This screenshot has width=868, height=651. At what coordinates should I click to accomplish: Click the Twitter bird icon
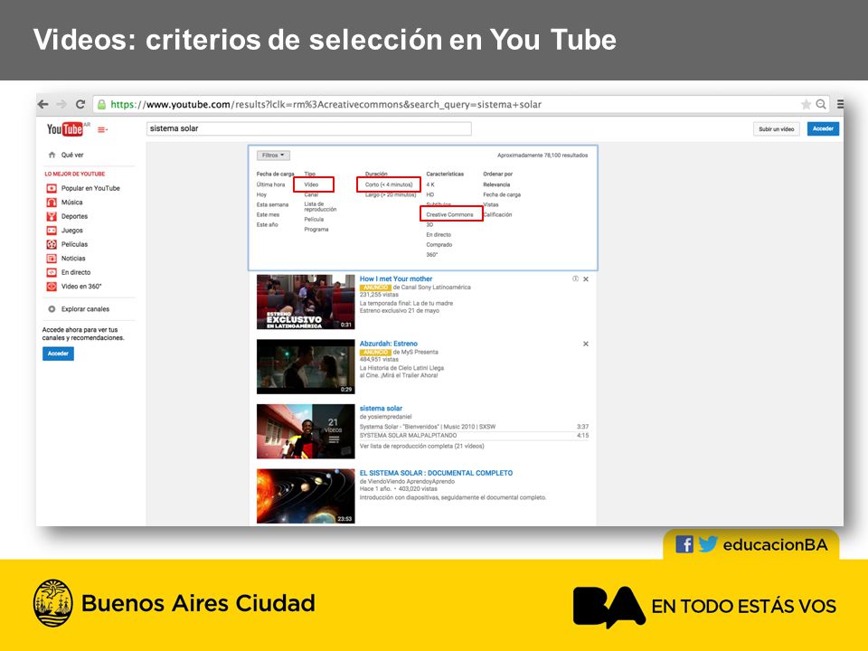(x=707, y=544)
